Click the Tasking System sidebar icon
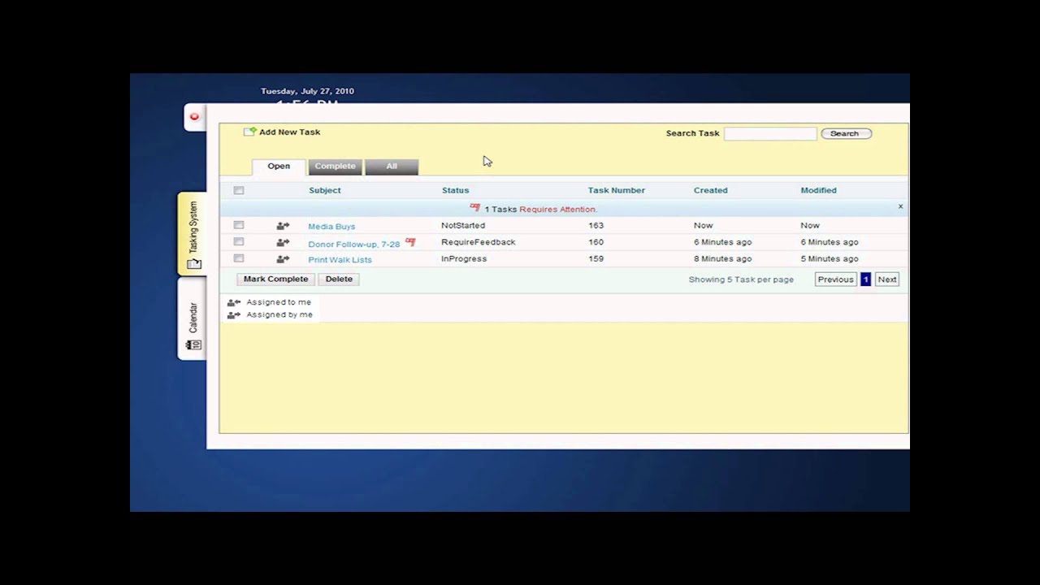Image resolution: width=1040 pixels, height=585 pixels. (193, 263)
